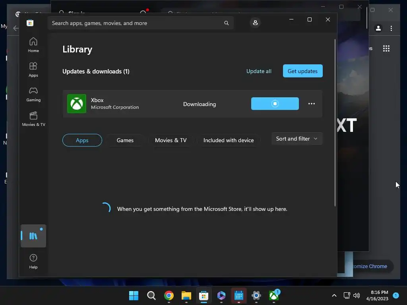Image resolution: width=407 pixels, height=305 pixels.
Task: Select Included with device filter tab
Action: tap(229, 140)
